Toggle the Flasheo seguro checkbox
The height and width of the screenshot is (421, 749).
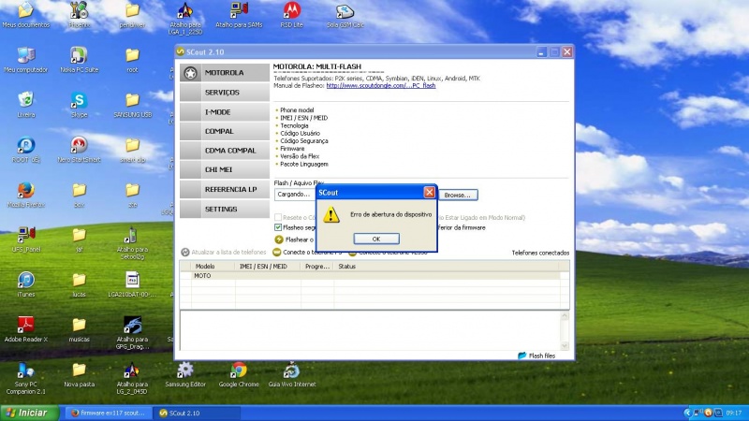(x=278, y=227)
